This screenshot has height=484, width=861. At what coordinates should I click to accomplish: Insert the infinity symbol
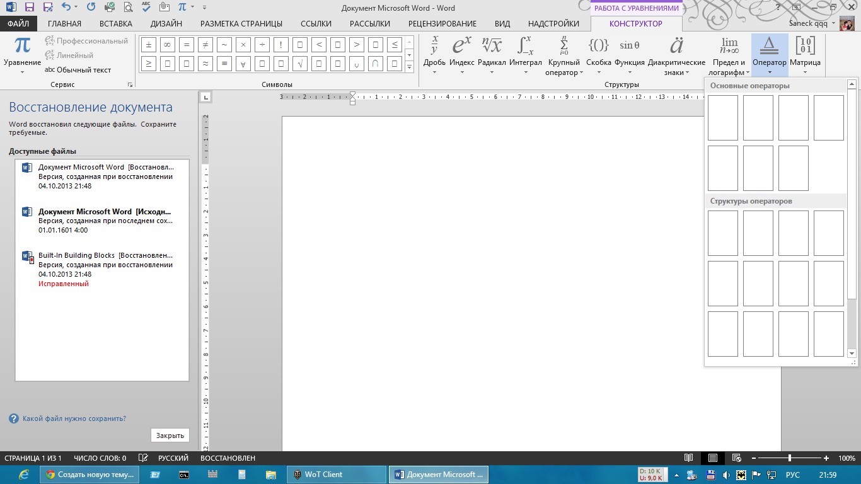pos(167,45)
